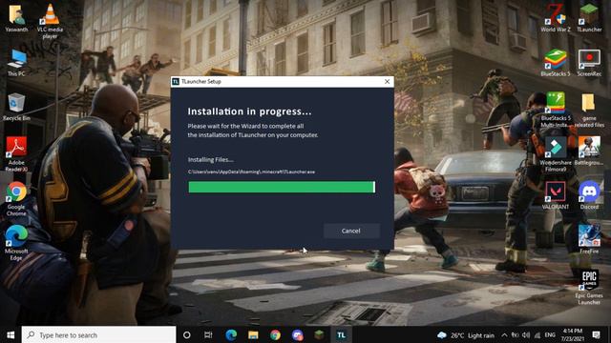The height and width of the screenshot is (343, 611).
Task: Select the World War Z desktop shortcut
Action: pos(556,18)
